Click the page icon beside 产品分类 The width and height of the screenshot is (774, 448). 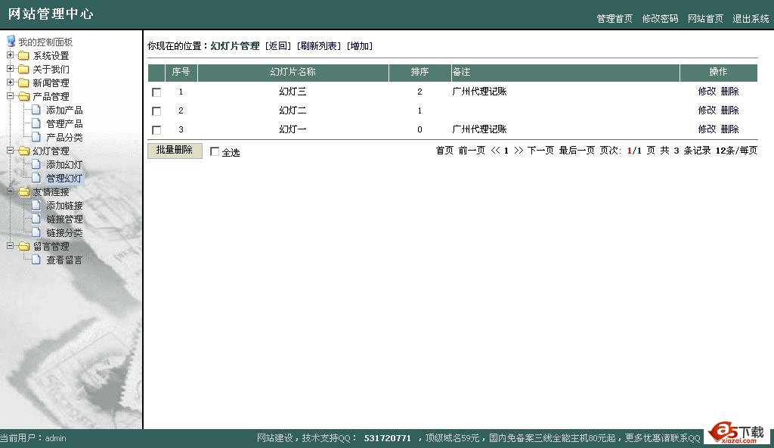pos(36,137)
